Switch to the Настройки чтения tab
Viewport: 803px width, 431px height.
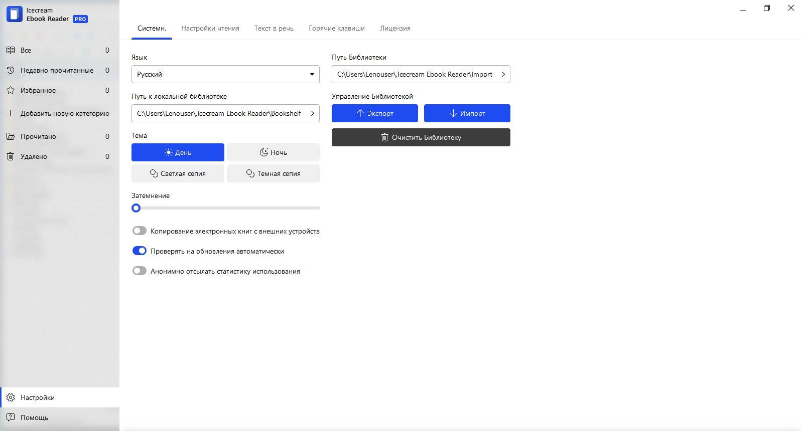tap(210, 28)
